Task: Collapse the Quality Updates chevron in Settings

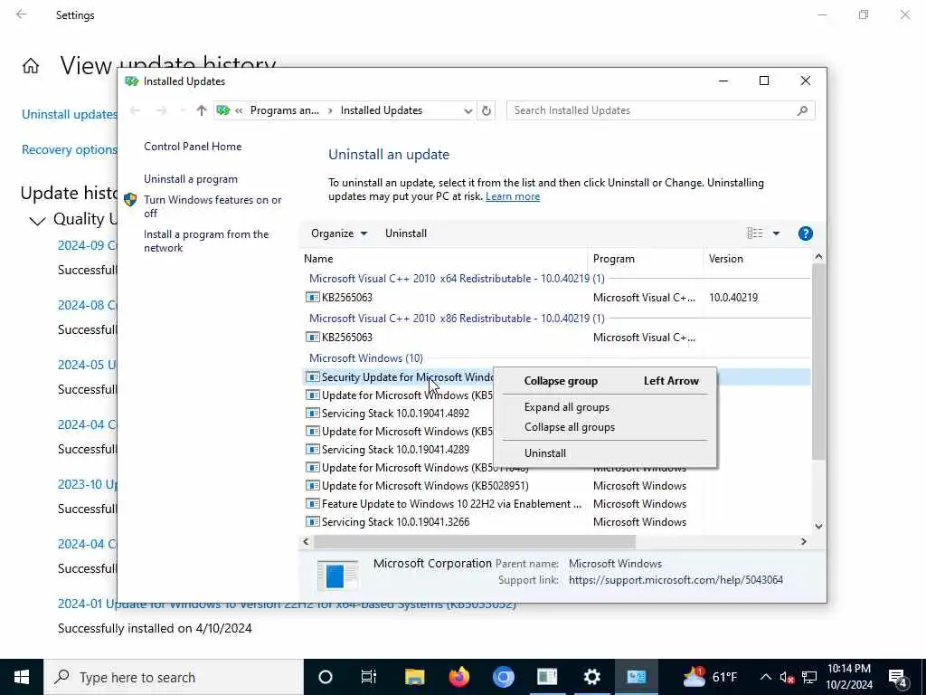Action: coord(37,221)
